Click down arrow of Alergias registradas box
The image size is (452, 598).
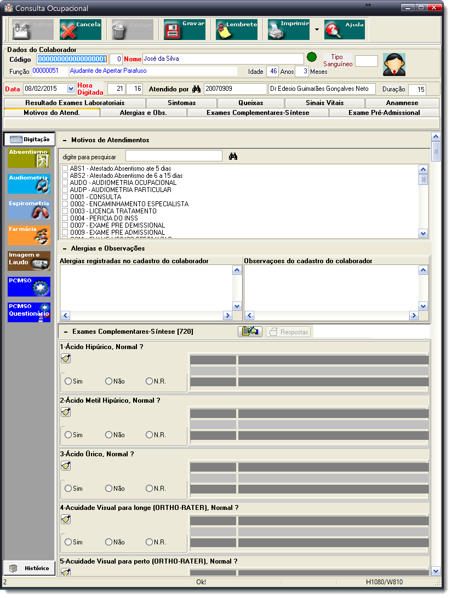[x=237, y=306]
